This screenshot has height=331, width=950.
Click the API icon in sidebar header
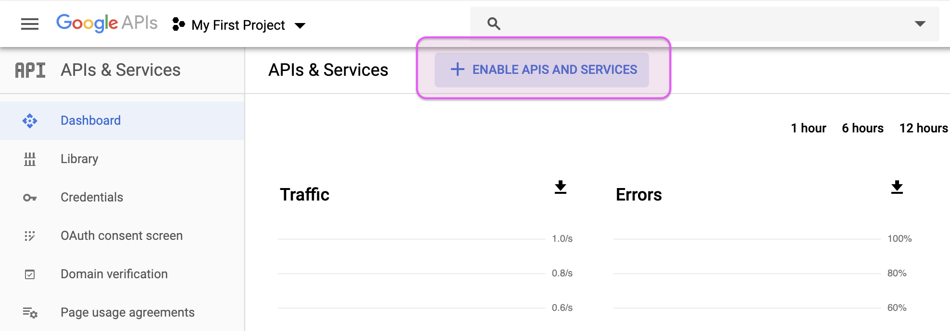point(30,70)
